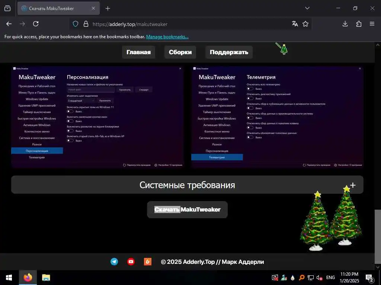Open the tracking protection shield panel
Viewport: 381px width, 285px height.
76,24
